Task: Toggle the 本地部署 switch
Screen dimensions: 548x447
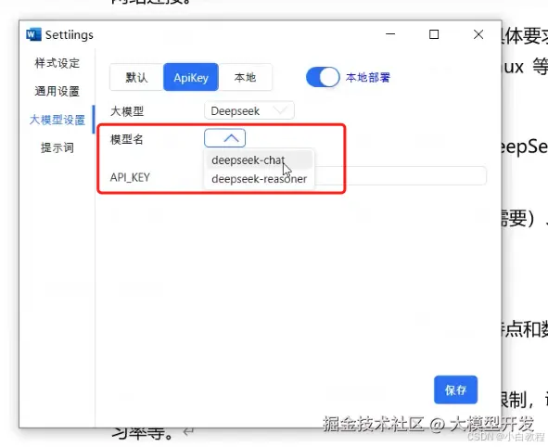Action: [x=323, y=77]
